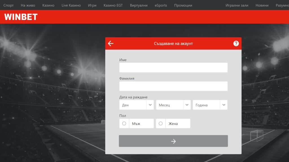Image resolution: width=289 pixels, height=162 pixels.
Task: Open the eSports section
Action: [x=161, y=5]
